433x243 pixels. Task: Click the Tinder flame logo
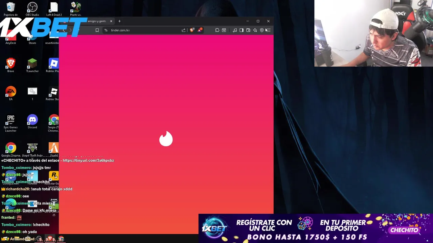click(x=166, y=139)
